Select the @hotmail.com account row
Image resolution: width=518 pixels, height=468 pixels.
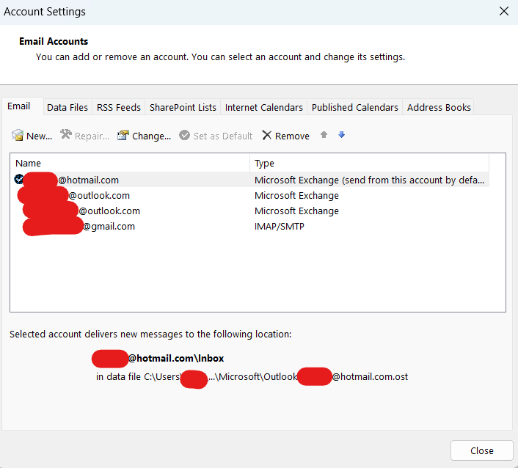click(x=251, y=180)
